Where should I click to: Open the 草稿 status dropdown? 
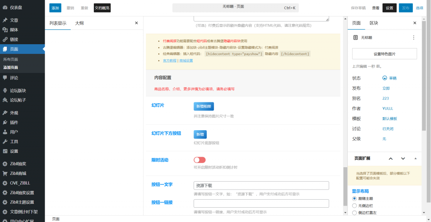pyautogui.click(x=393, y=78)
